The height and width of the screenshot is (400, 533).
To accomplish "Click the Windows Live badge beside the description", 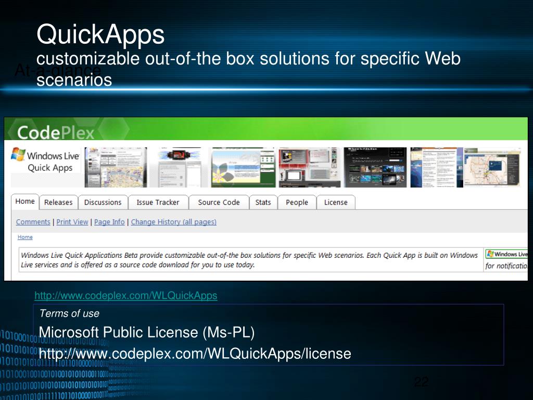I will click(506, 254).
